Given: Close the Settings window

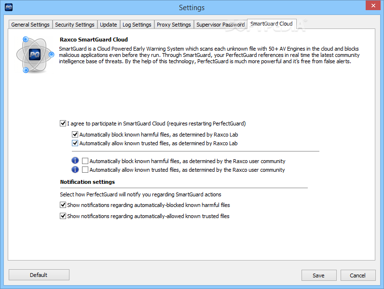Looking at the screenshot, I should click(373, 5).
